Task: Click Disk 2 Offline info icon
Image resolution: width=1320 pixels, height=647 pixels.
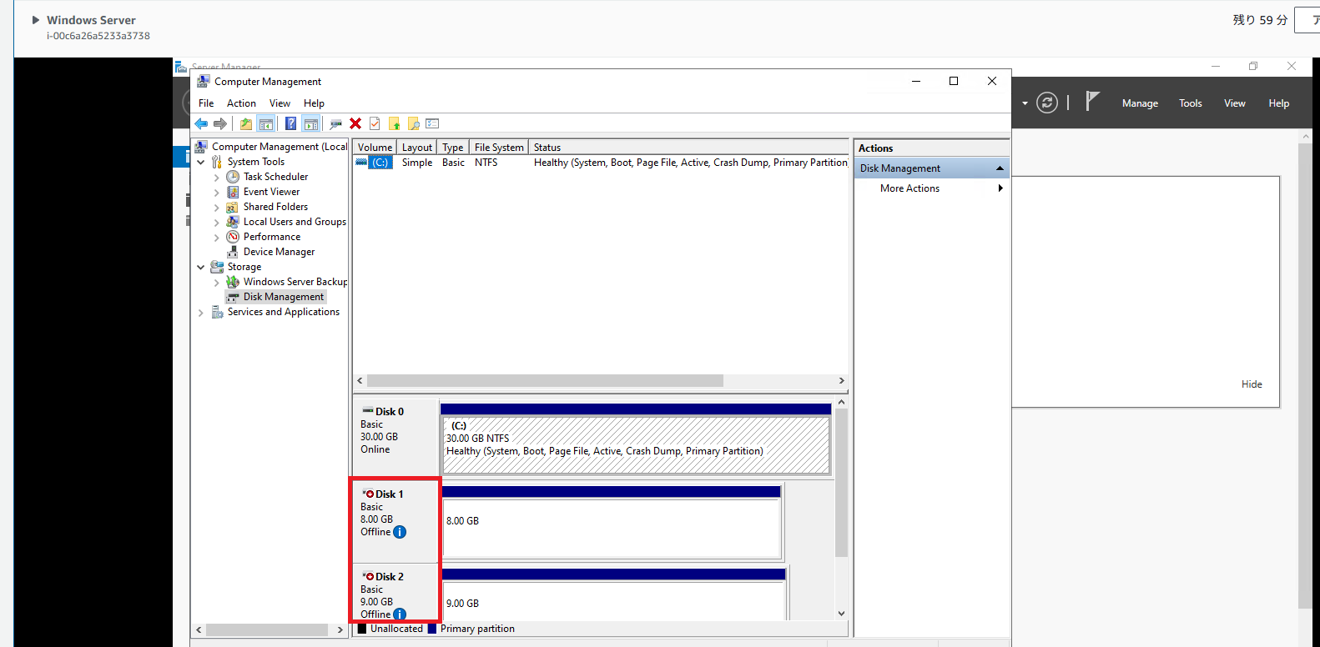Action: pyautogui.click(x=400, y=614)
